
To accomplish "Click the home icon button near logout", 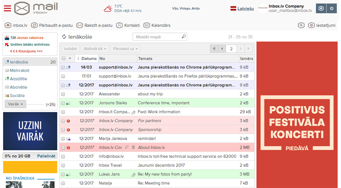I will 321,9.
